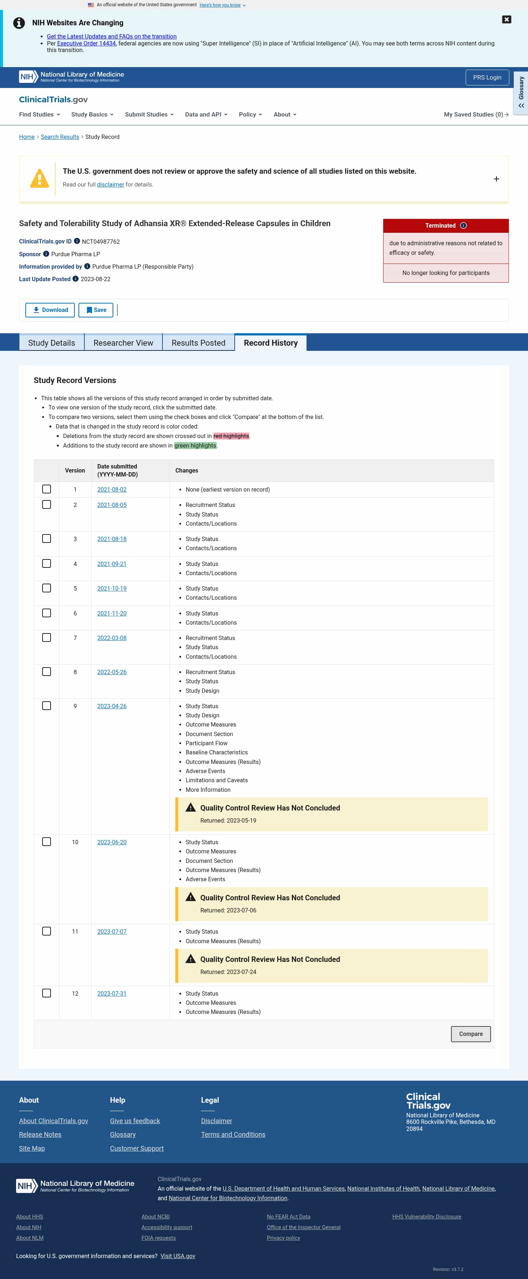The image size is (528, 1279).
Task: Click info icon next to Last Update Posted
Action: (76, 279)
